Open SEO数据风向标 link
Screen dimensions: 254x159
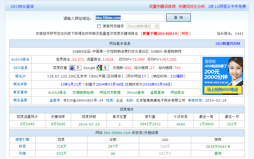(x=228, y=43)
